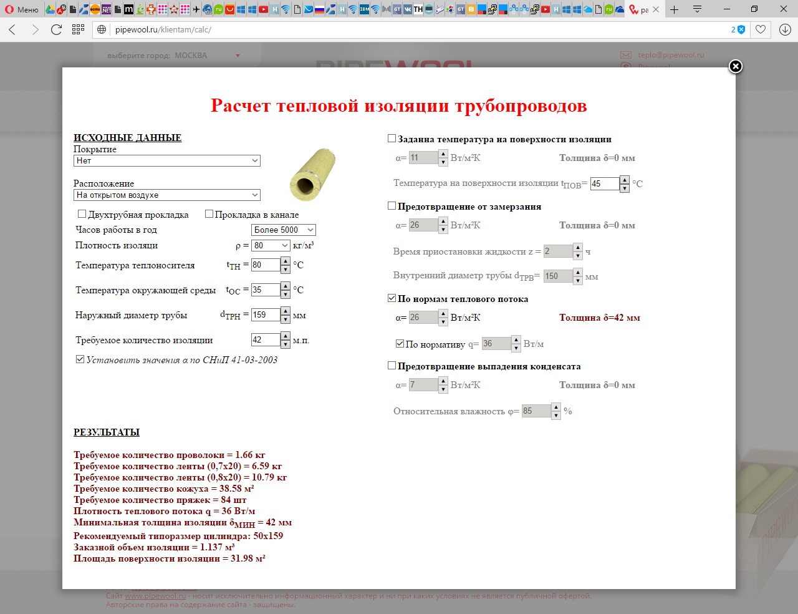Uncheck По нормам теплового потока
Screen dimensions: 798x614
coord(392,298)
